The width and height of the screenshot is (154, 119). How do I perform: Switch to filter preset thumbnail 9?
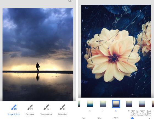129,104
